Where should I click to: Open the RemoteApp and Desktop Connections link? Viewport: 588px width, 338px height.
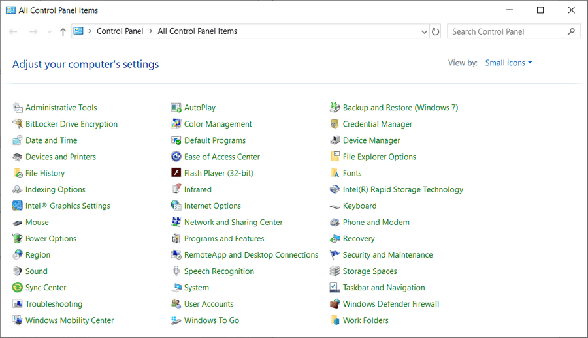(251, 255)
